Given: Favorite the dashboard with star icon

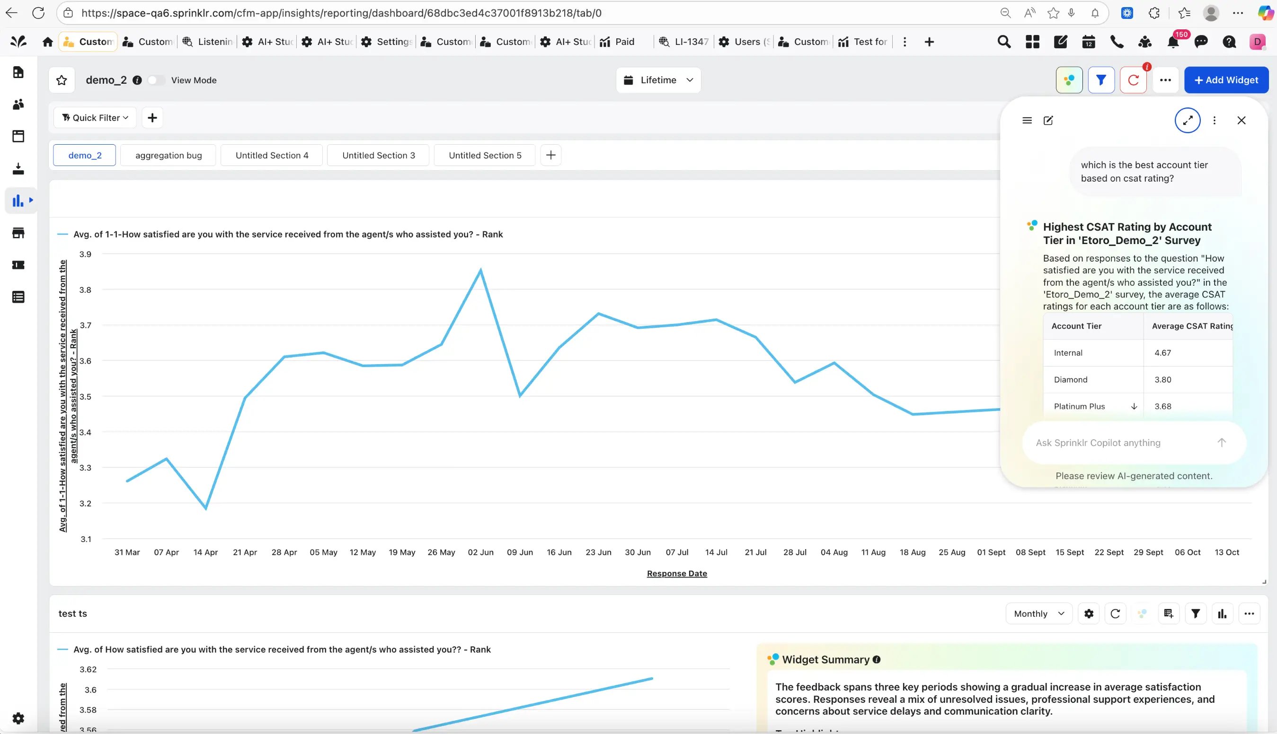Looking at the screenshot, I should click(x=62, y=80).
